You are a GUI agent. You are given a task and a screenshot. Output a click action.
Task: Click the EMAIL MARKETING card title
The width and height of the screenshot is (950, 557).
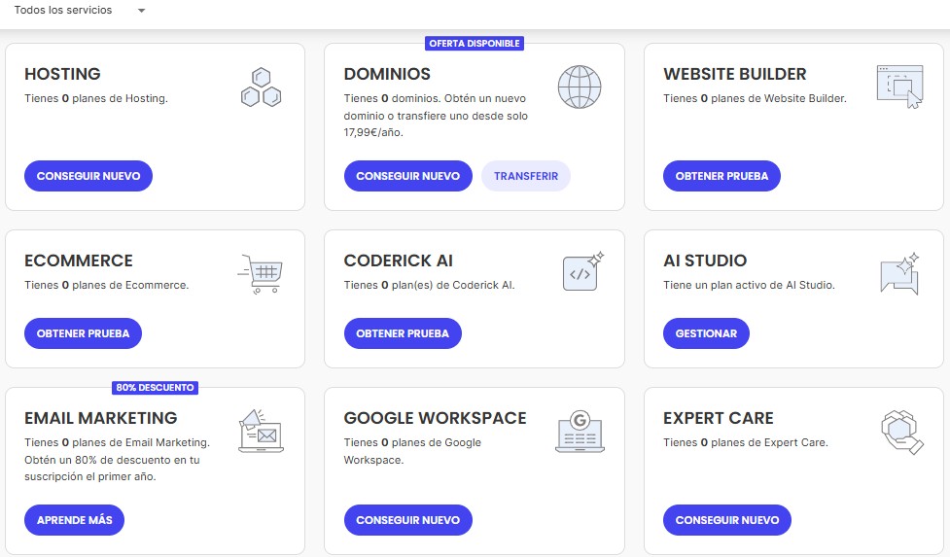[x=100, y=418]
